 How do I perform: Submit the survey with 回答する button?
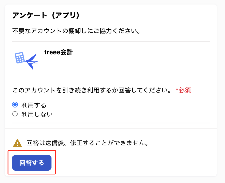click(32, 163)
